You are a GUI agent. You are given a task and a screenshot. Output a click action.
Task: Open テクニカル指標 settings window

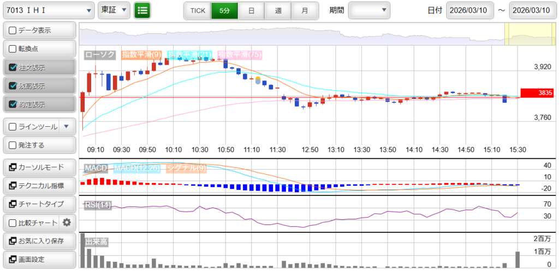pyautogui.click(x=39, y=186)
